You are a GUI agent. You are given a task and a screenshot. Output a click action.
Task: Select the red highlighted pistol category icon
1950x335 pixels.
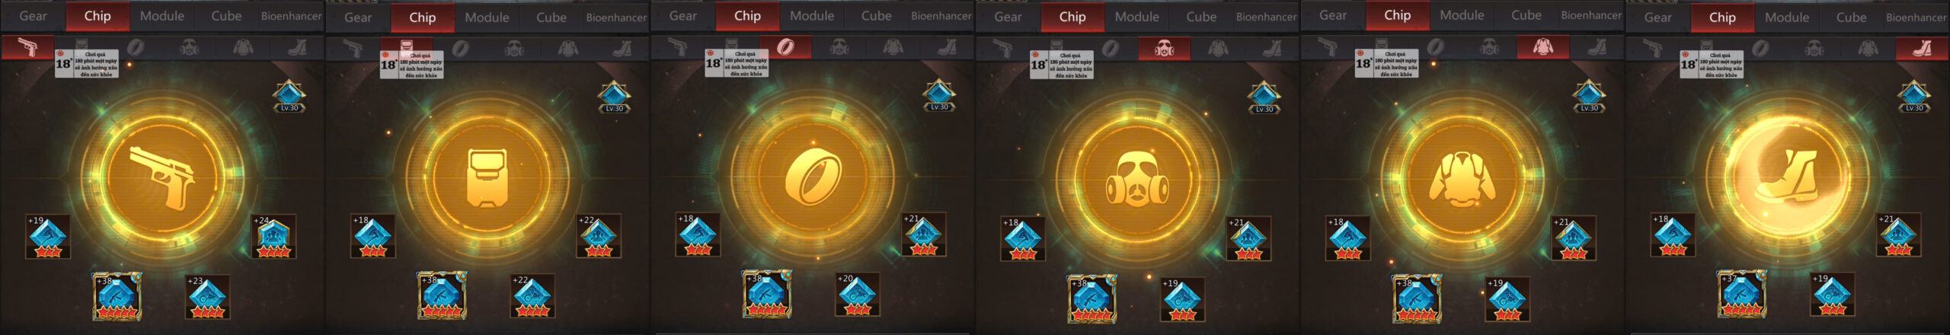pos(27,48)
